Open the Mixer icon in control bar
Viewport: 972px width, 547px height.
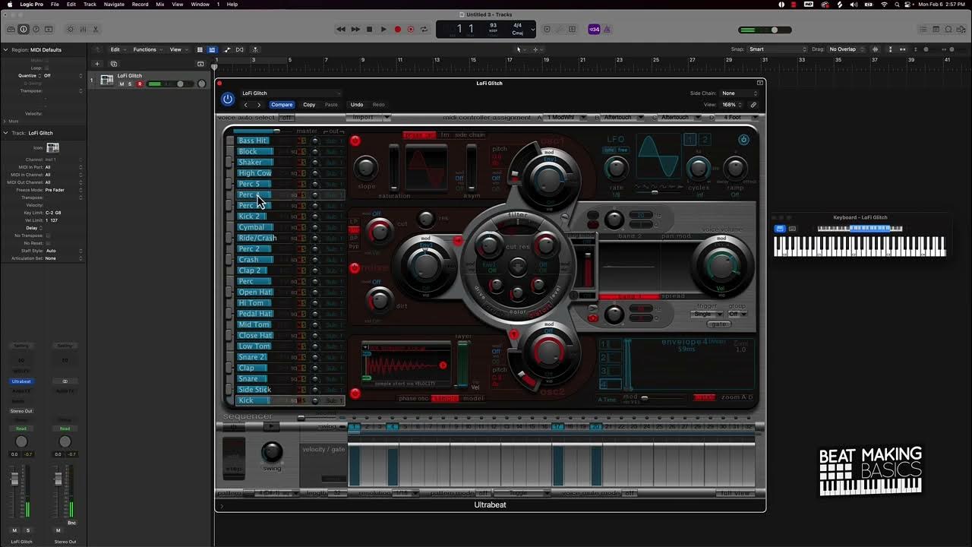[x=84, y=30]
